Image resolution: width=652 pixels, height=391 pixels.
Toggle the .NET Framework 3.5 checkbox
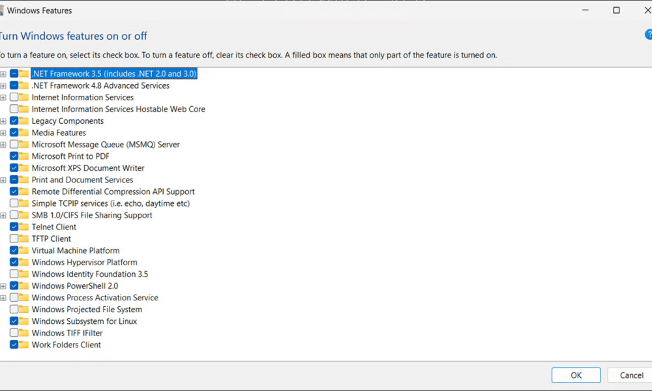[14, 74]
